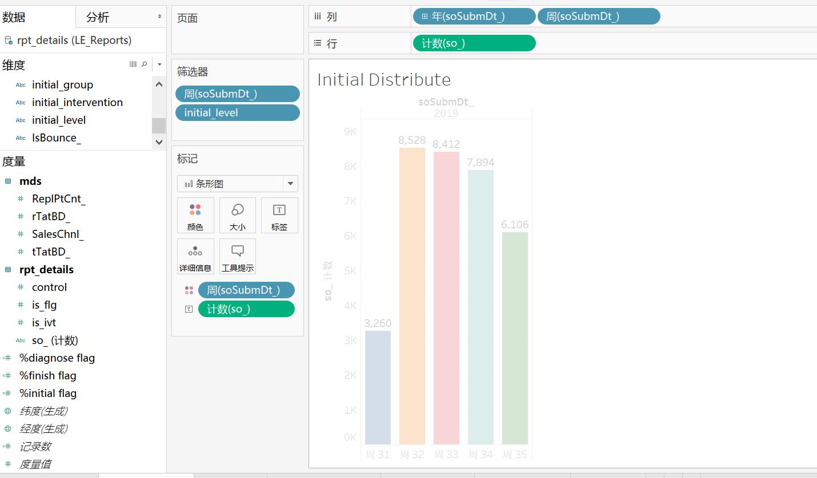
Task: Select the tTatBD_ measure
Action: tap(51, 252)
